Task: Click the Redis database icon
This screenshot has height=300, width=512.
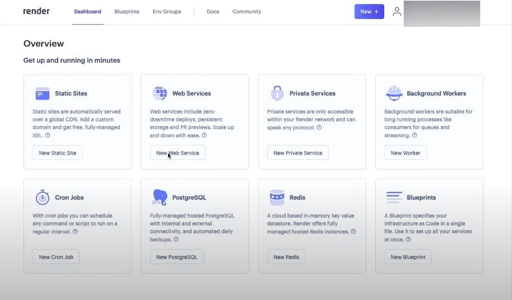Action: coord(277,197)
